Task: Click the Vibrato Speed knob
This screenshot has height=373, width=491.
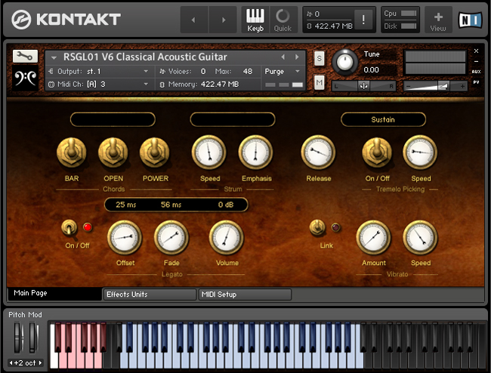Action: click(x=420, y=238)
